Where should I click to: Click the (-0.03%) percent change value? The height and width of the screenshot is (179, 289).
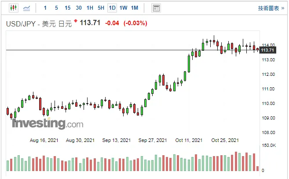pyautogui.click(x=135, y=23)
